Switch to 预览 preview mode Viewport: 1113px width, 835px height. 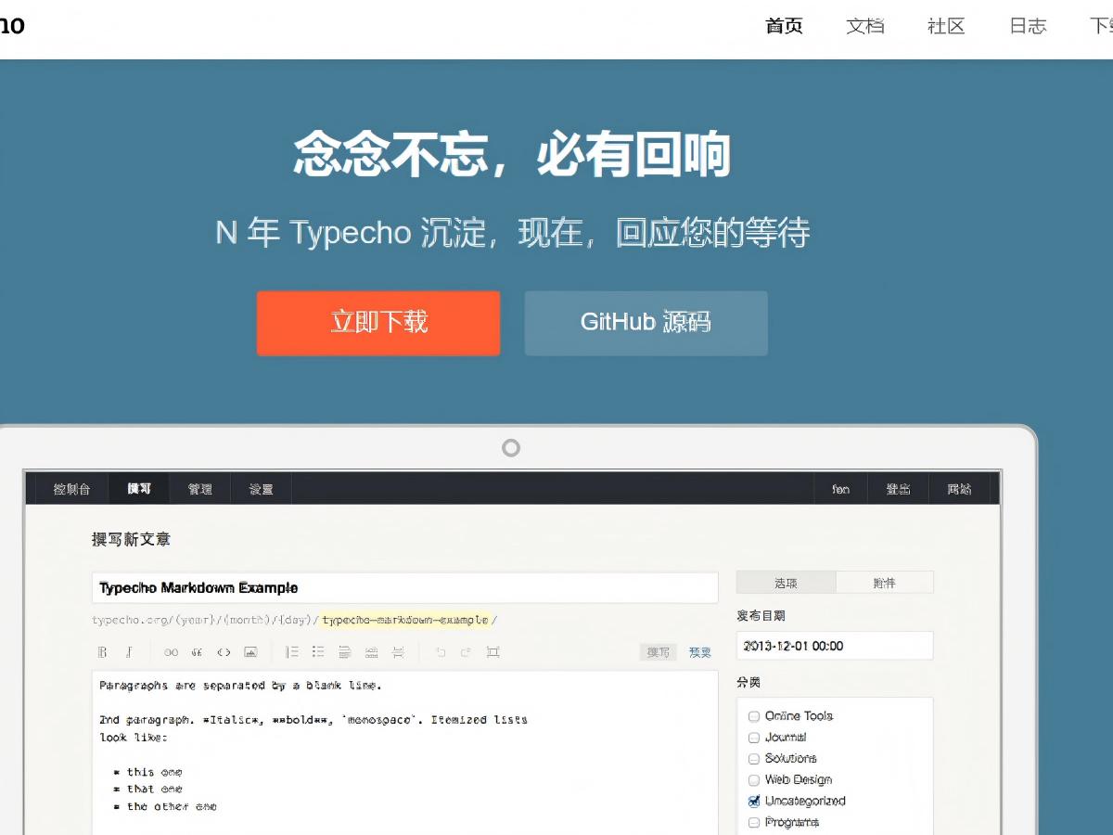tap(700, 652)
